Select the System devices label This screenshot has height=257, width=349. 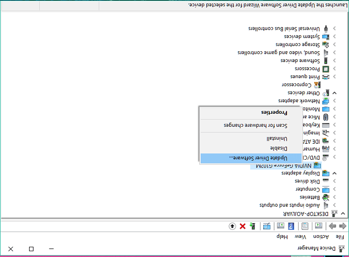click(302, 36)
